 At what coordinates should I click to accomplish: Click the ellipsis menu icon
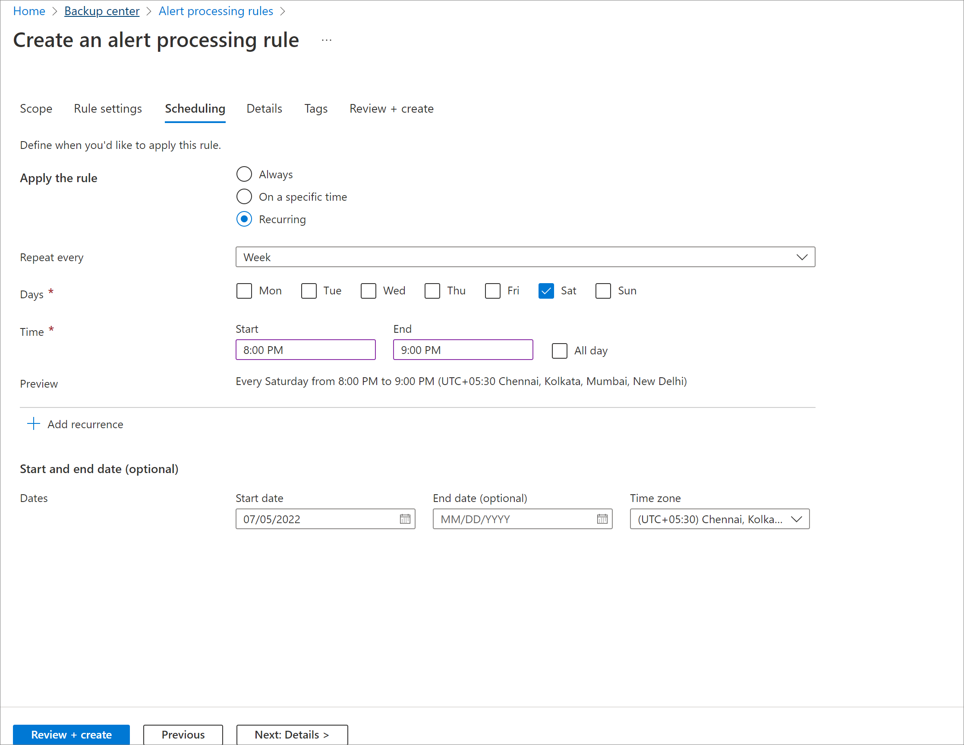coord(326,40)
